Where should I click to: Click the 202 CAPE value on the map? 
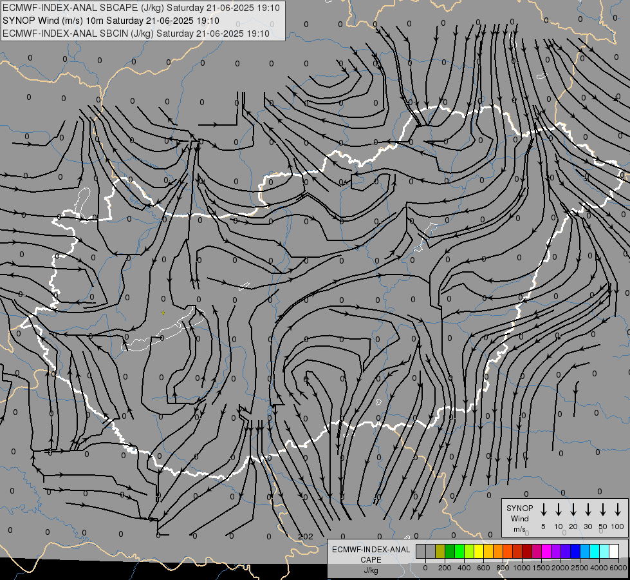coord(306,537)
